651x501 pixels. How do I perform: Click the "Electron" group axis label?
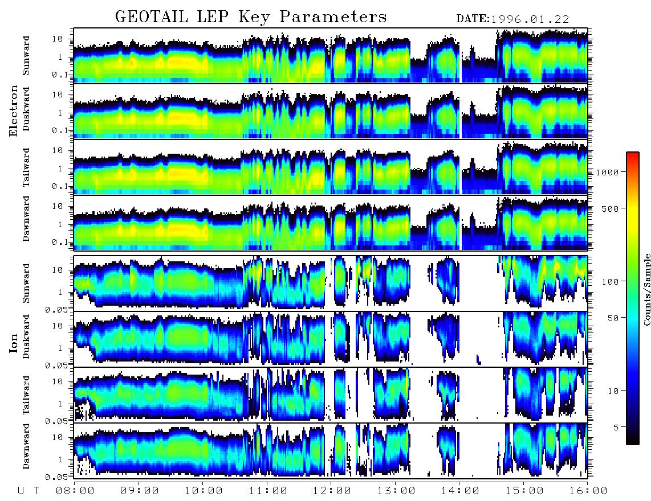point(14,110)
